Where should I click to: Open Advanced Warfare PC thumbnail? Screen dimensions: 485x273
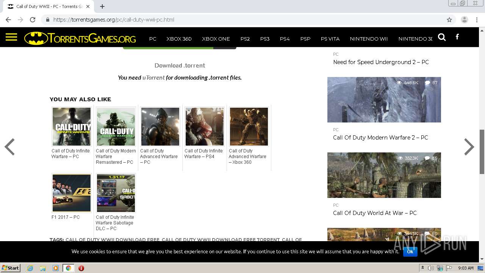pyautogui.click(x=160, y=127)
